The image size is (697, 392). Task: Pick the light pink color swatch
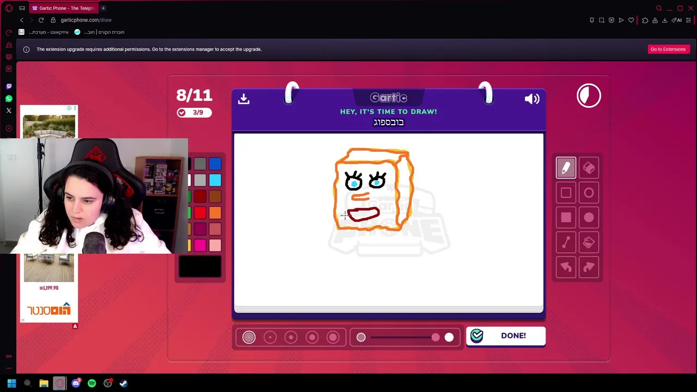coord(215,246)
